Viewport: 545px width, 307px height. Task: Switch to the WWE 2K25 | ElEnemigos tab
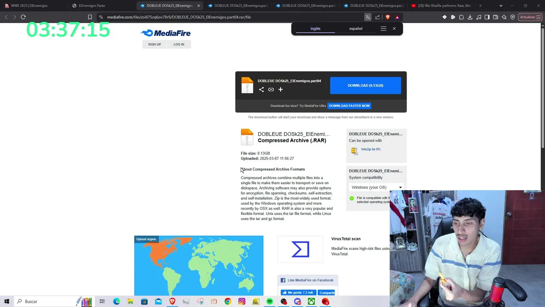tap(34, 6)
